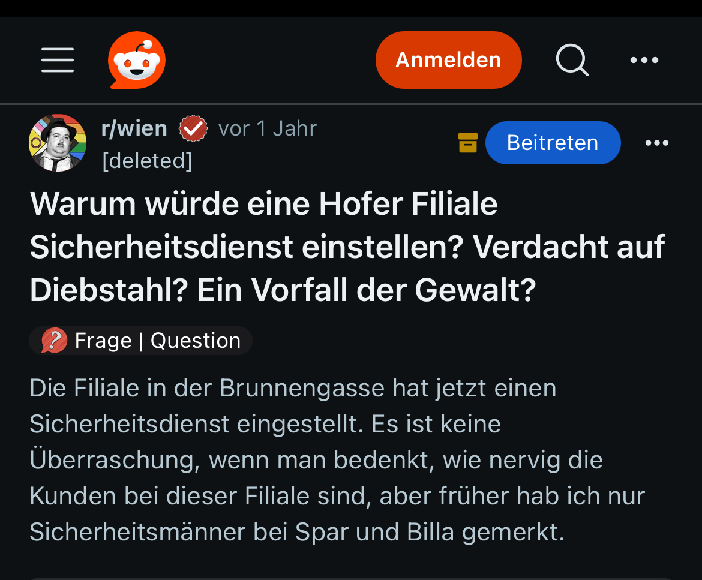Click the "vor 1 Jahr" timestamp
The width and height of the screenshot is (702, 580).
268,128
